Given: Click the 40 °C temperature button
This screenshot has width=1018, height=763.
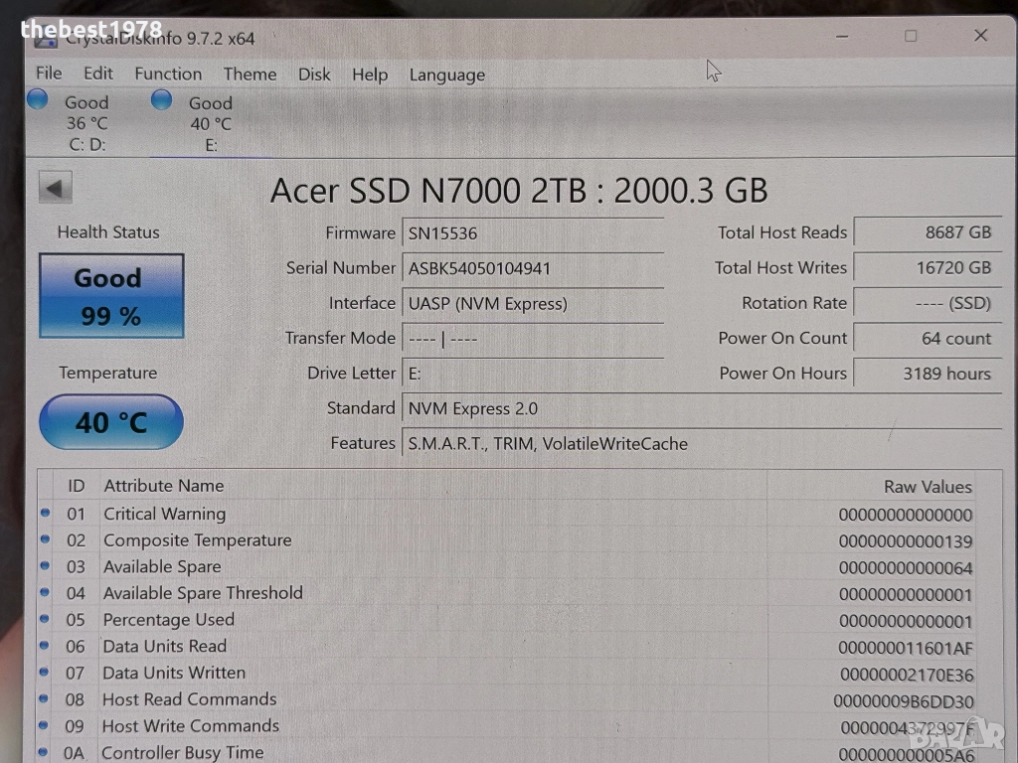Looking at the screenshot, I should (x=111, y=422).
